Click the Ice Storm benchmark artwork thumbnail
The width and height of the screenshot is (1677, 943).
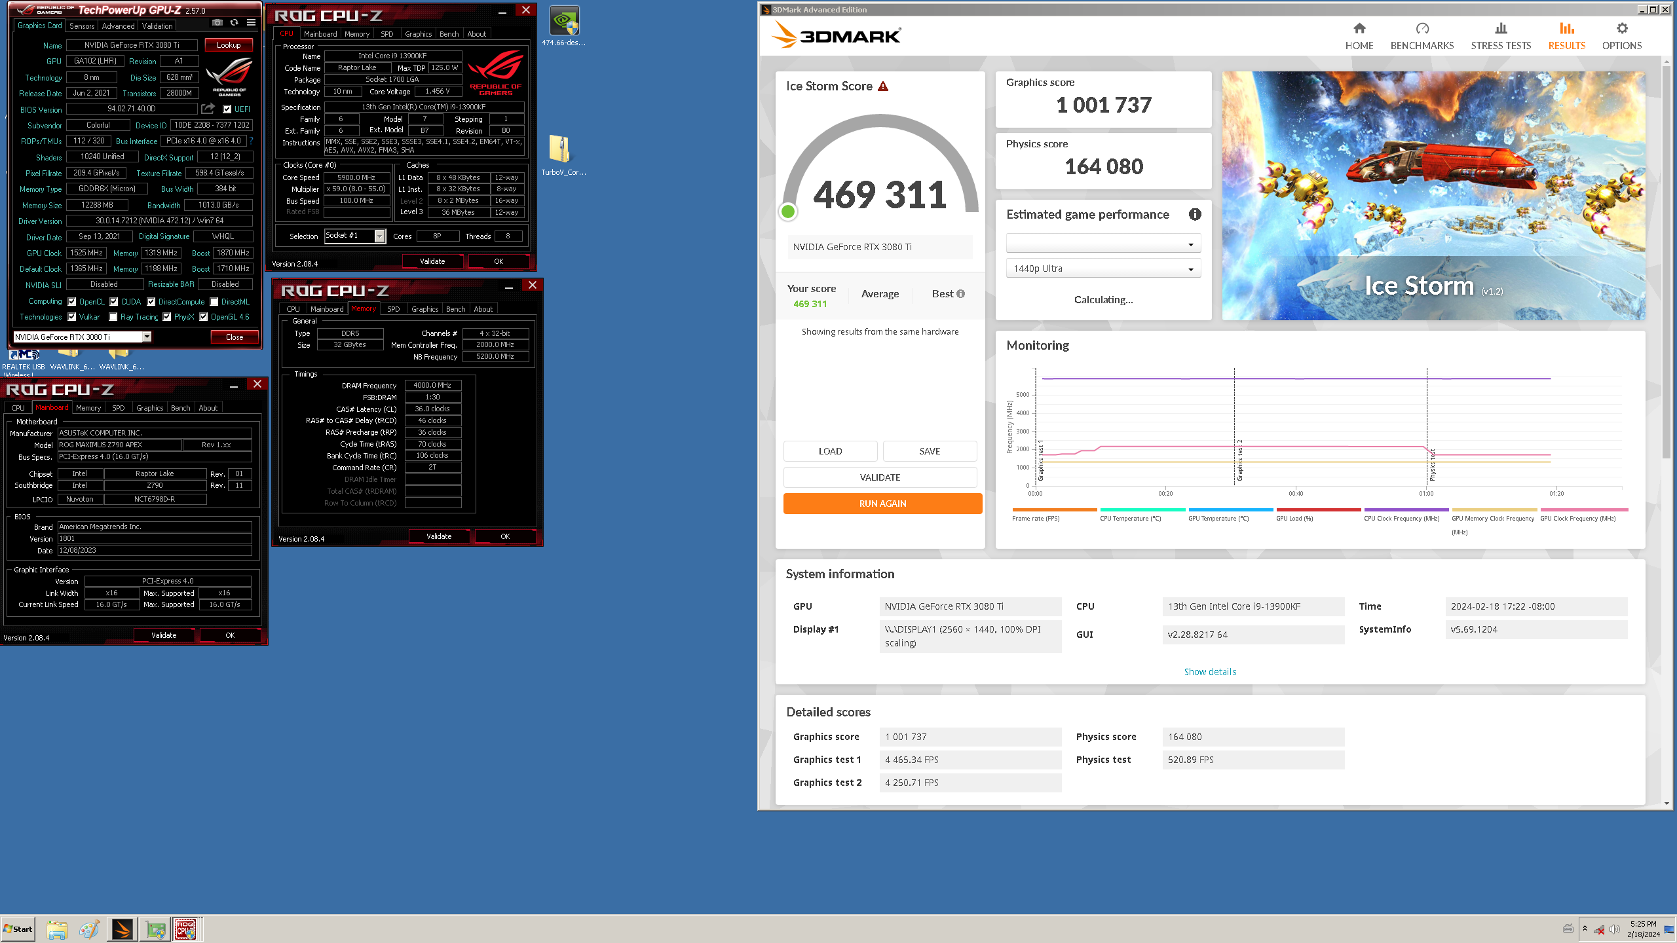(1433, 196)
